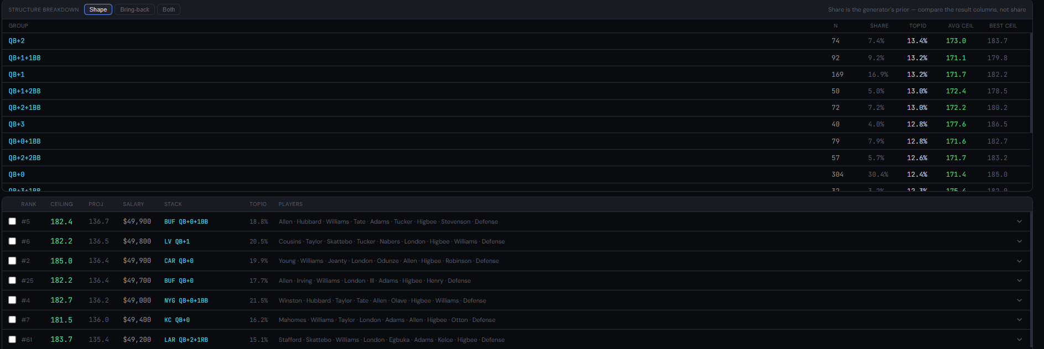Click the PLAYERS column header
This screenshot has height=349, width=1044.
(290, 204)
